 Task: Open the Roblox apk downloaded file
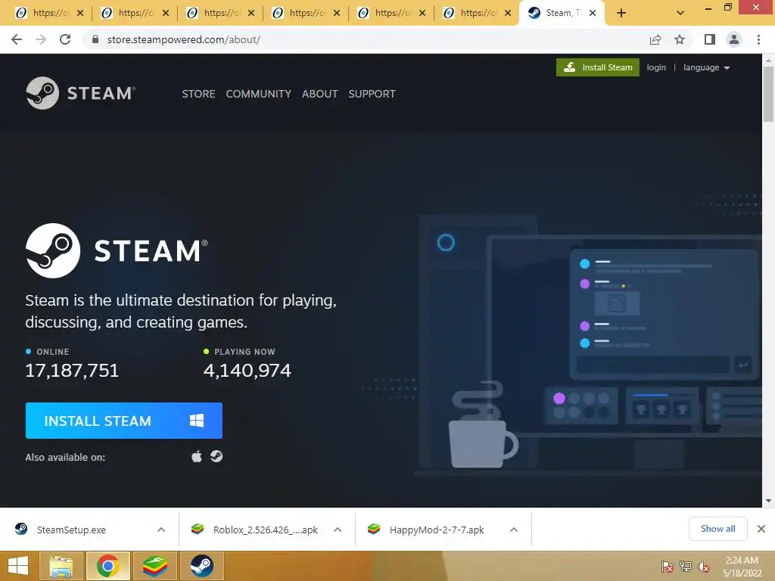pyautogui.click(x=266, y=530)
